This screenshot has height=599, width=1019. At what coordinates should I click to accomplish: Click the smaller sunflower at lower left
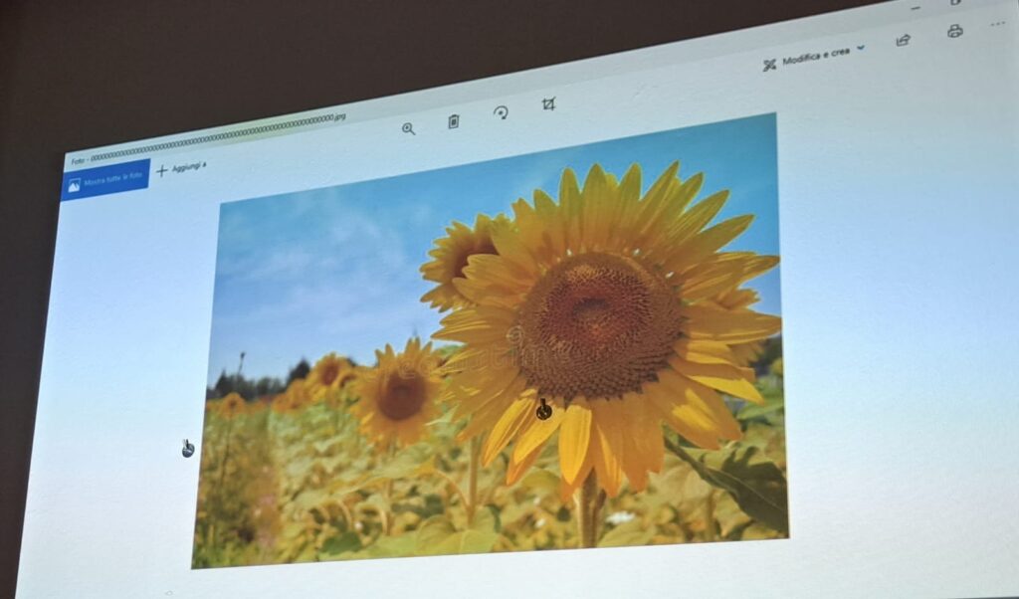[400, 395]
